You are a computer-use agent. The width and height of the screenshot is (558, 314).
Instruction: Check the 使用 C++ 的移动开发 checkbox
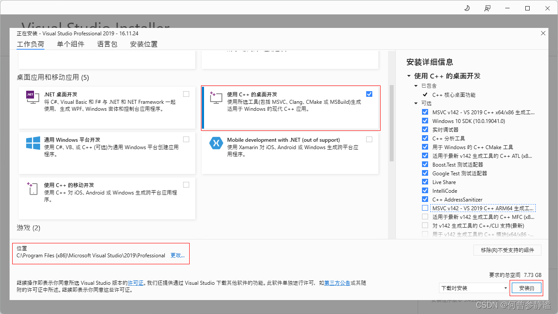point(186,184)
